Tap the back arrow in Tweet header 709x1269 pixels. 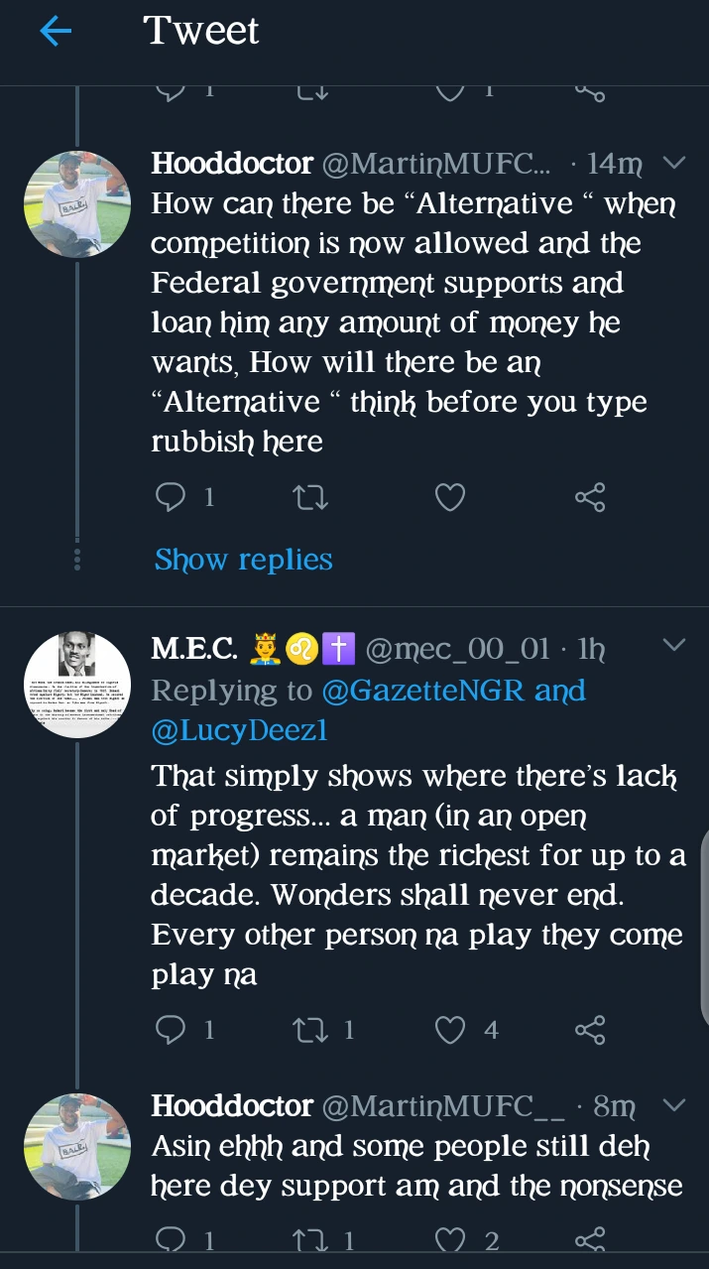click(56, 32)
